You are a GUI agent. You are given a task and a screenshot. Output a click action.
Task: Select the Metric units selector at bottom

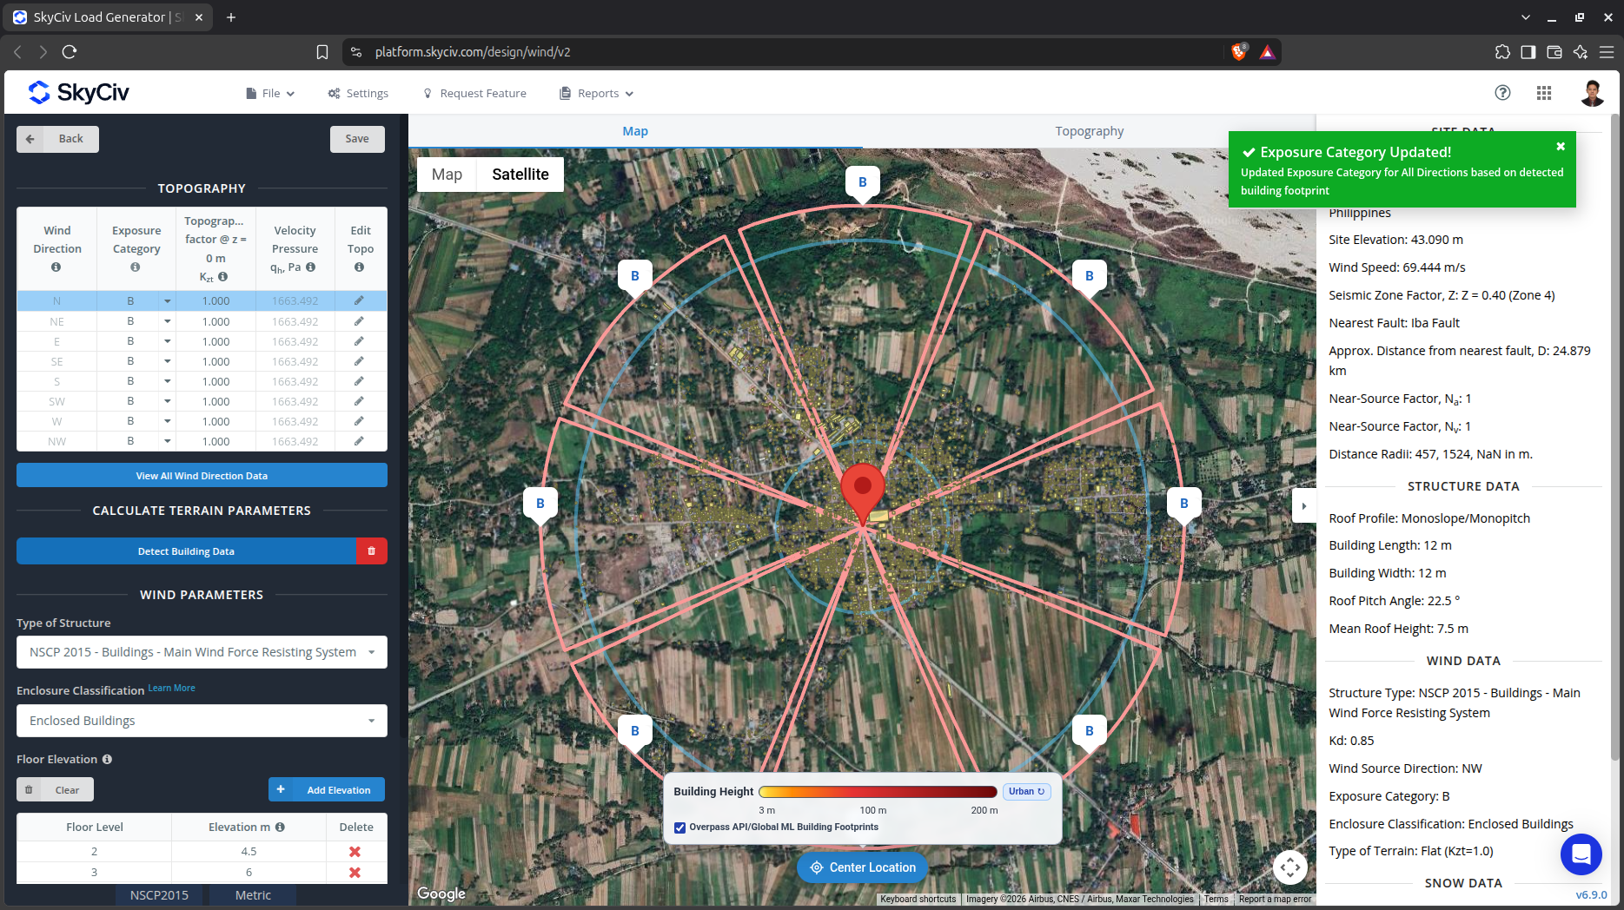coord(253,895)
